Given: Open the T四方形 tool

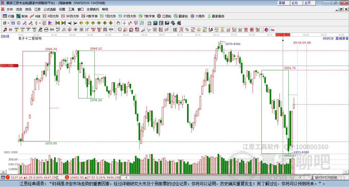Looking at the screenshot, I should tap(108, 16).
